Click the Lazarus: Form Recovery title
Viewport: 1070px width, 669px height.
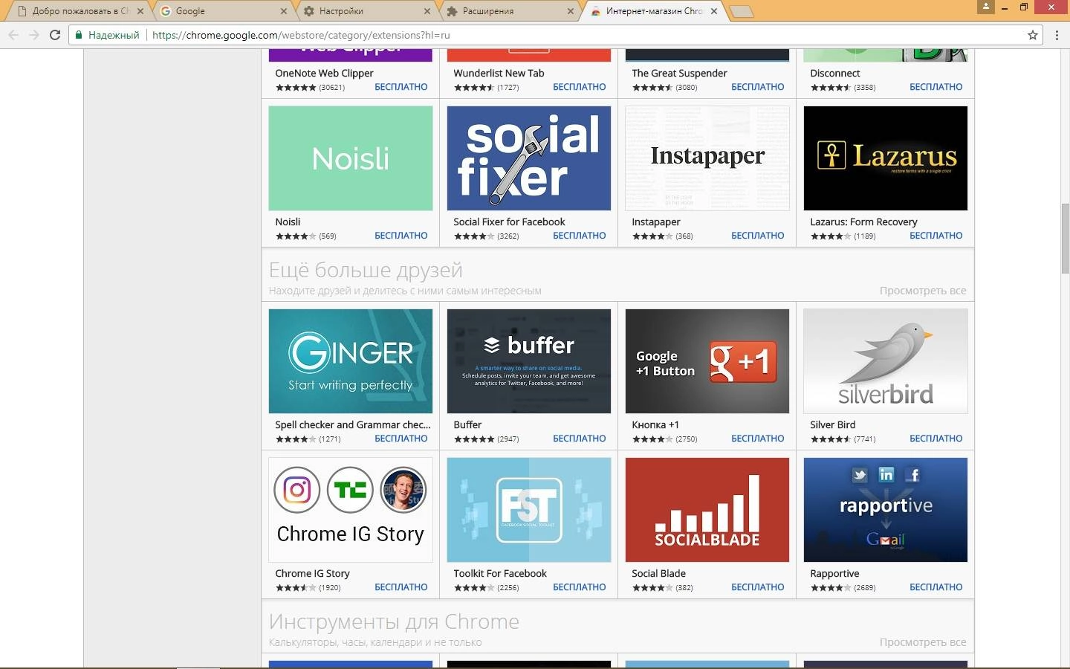(x=863, y=222)
